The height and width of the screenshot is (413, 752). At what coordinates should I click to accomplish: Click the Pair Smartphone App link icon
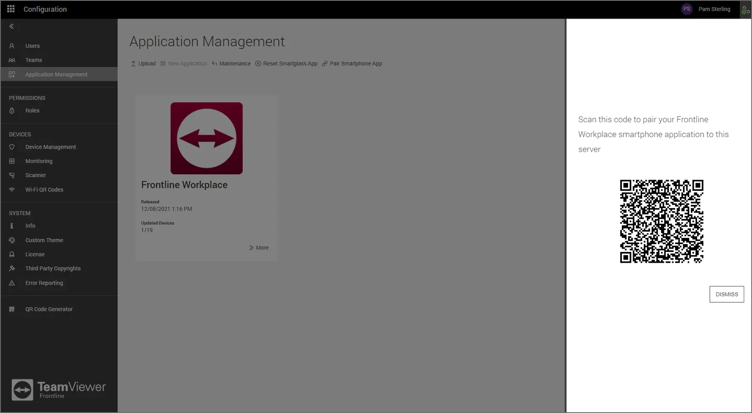325,64
